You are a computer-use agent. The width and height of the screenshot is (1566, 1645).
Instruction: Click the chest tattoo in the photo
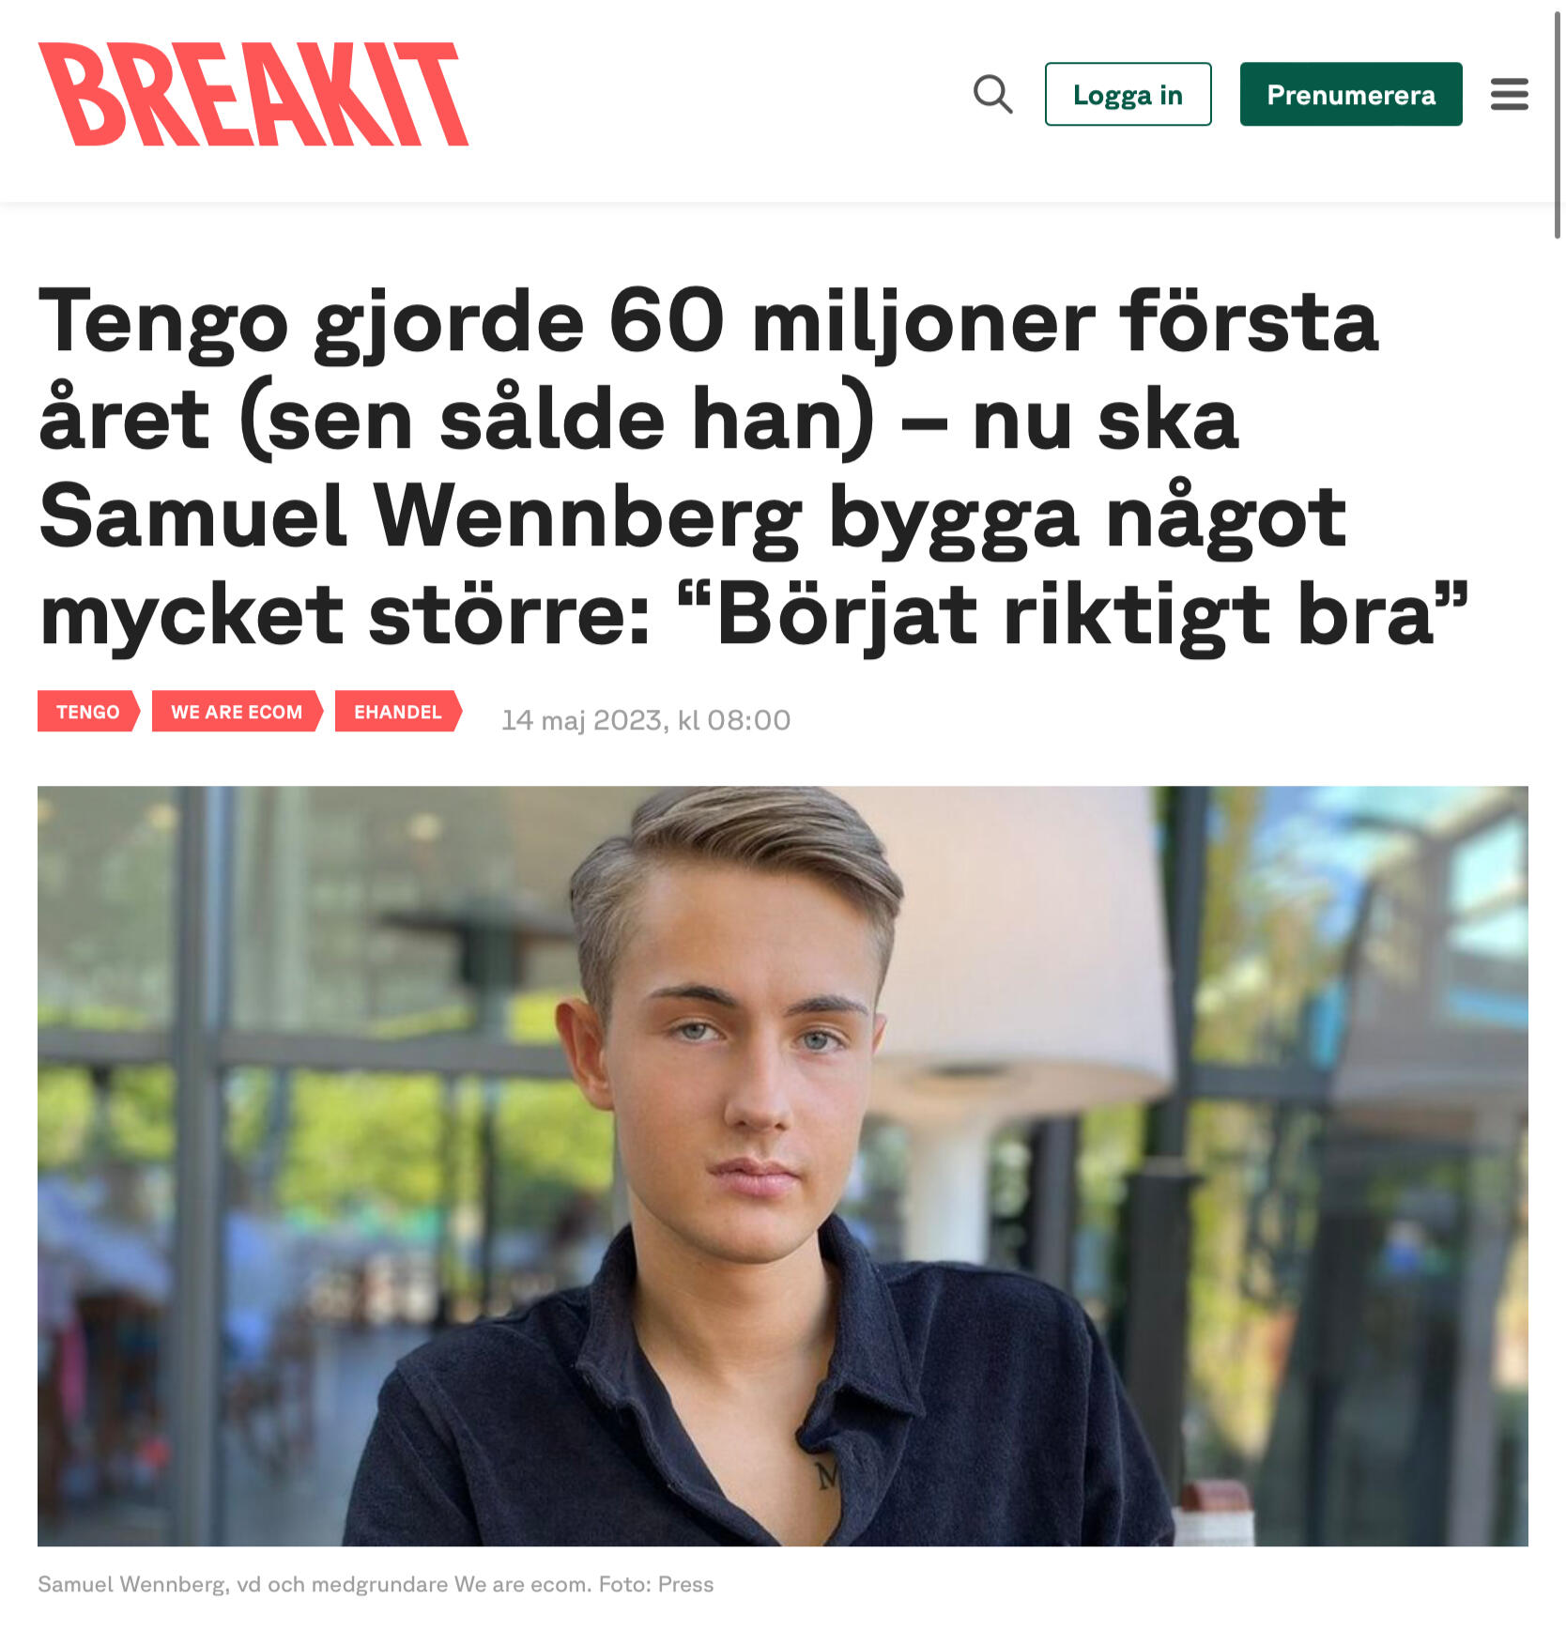pyautogui.click(x=826, y=1475)
